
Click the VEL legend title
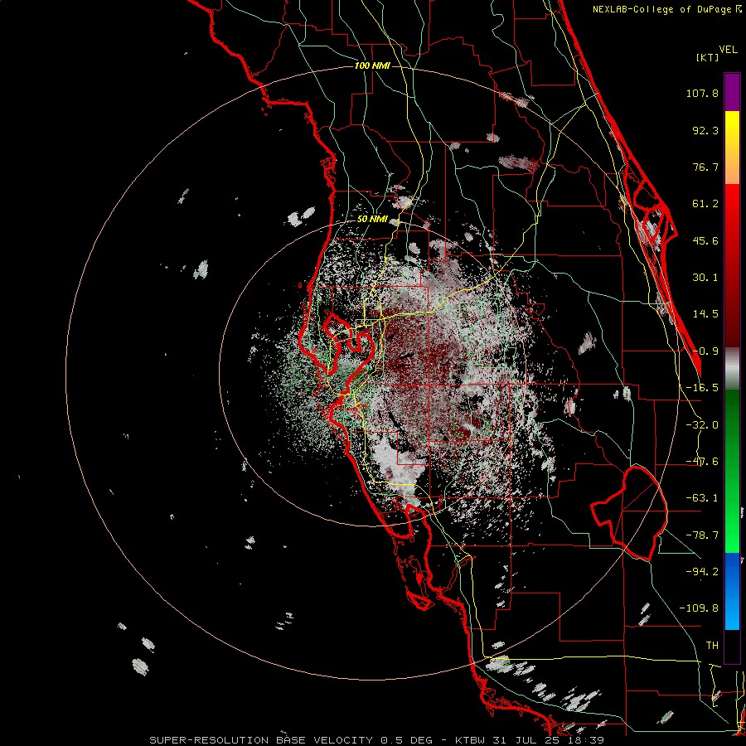tap(728, 50)
